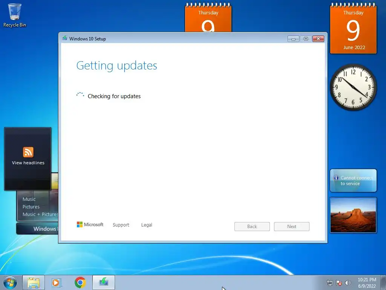Click the Show desktop button
This screenshot has width=386, height=290.
pos(383,282)
